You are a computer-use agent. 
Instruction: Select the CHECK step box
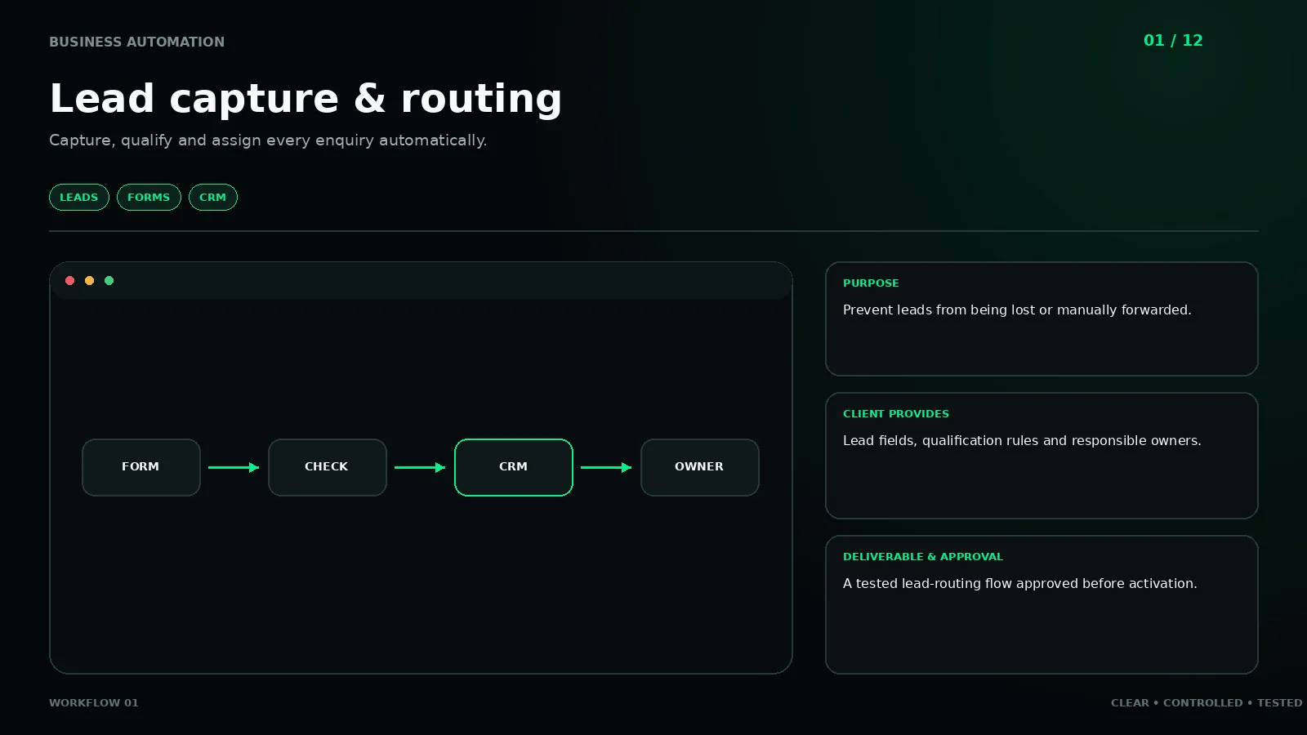[x=328, y=467]
